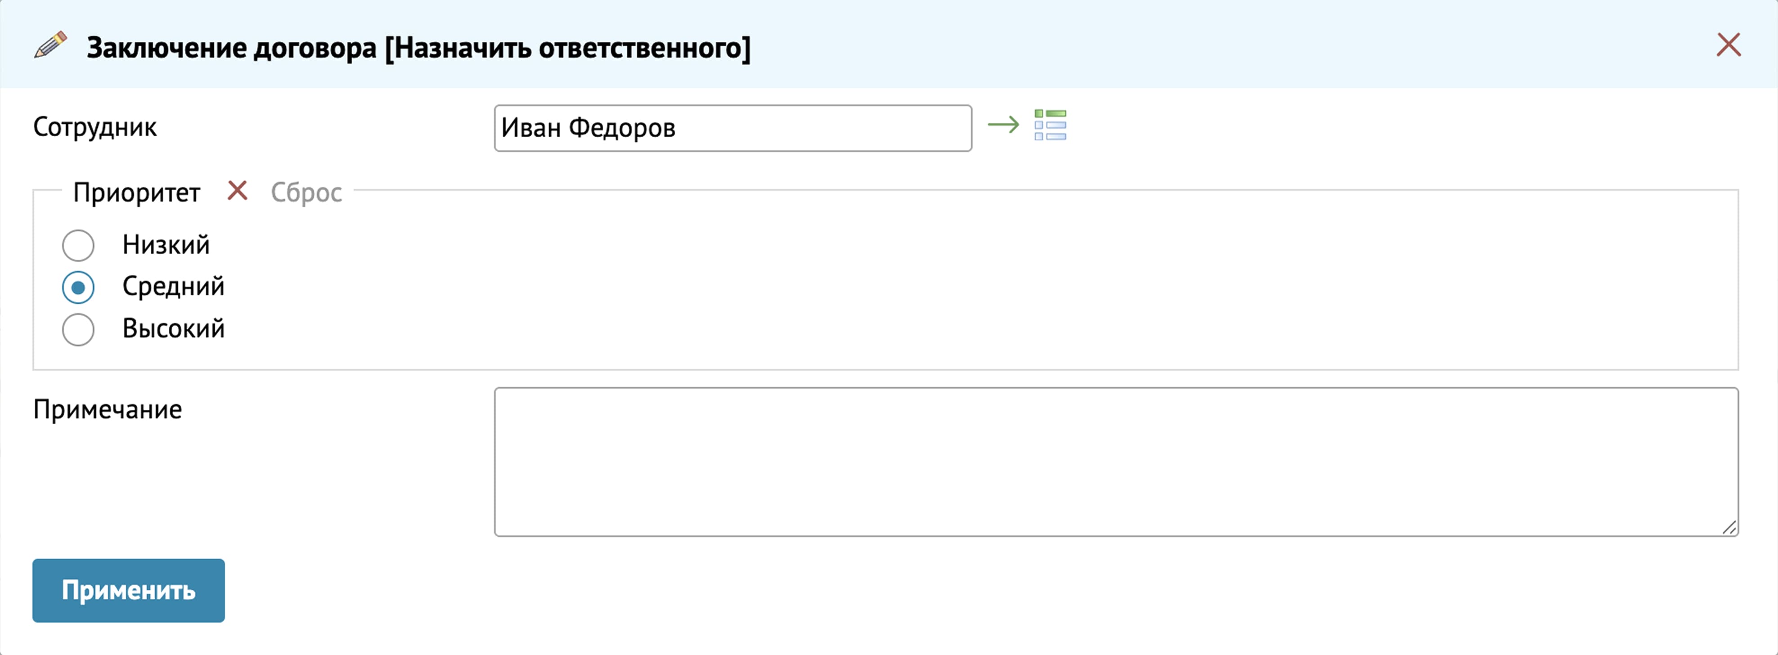Click the Сотрудник input field
Image resolution: width=1778 pixels, height=655 pixels.
(x=732, y=128)
